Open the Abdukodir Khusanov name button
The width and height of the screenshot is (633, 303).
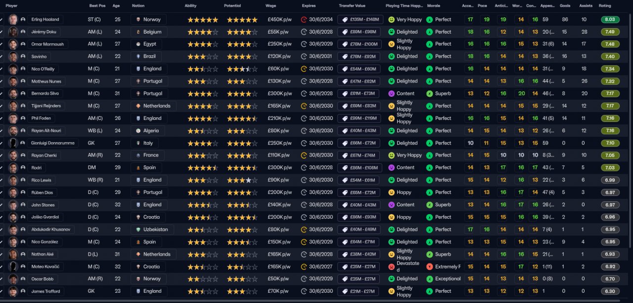[51, 229]
